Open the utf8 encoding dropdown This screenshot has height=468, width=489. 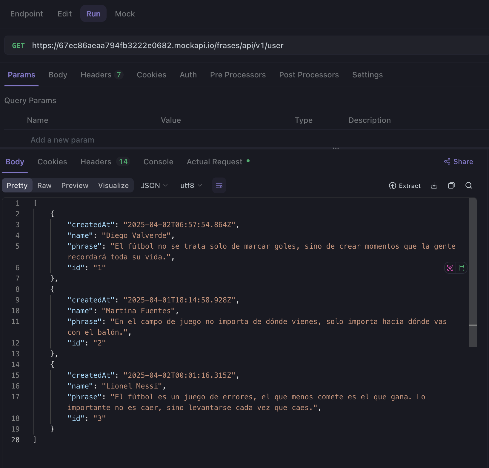pos(191,186)
